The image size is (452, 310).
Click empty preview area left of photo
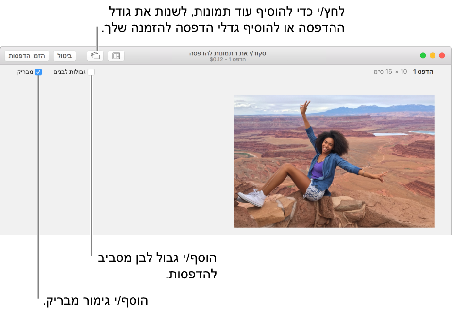121,160
